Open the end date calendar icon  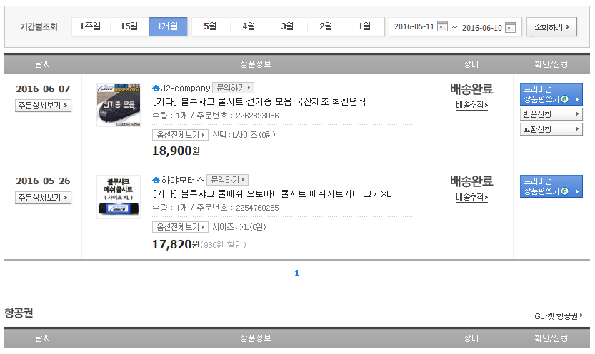click(x=510, y=28)
